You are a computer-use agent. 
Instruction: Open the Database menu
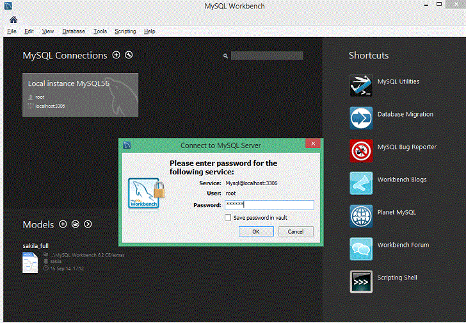click(x=74, y=31)
